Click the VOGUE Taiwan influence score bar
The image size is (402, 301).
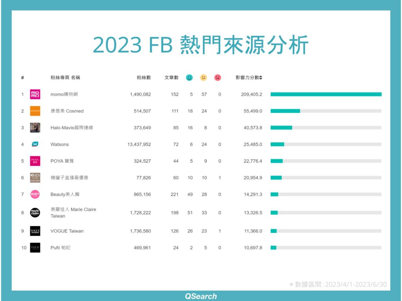coord(326,231)
